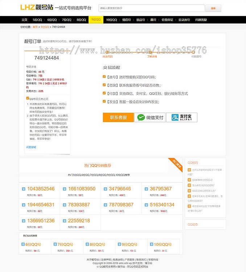Choose the 微信支付 payment button
246x272 pixels.
point(150,117)
